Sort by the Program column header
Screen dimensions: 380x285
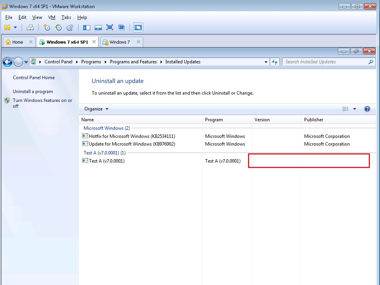tap(227, 119)
